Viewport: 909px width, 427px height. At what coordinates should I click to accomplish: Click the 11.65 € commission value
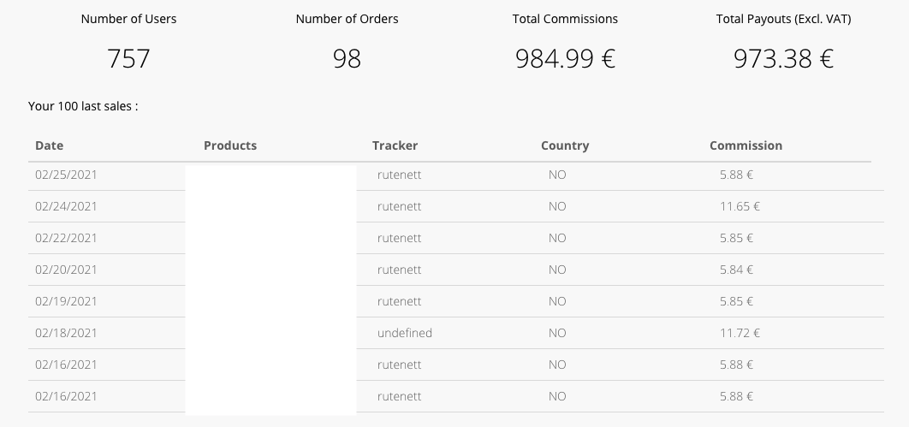click(x=740, y=206)
